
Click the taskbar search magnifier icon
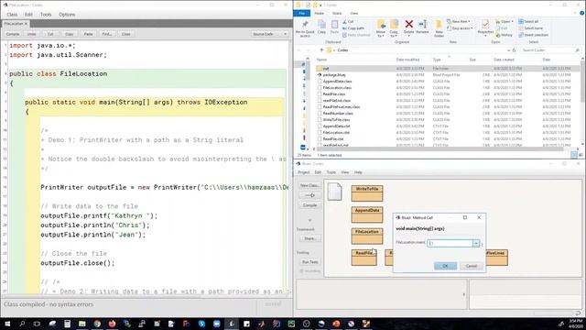22,324
